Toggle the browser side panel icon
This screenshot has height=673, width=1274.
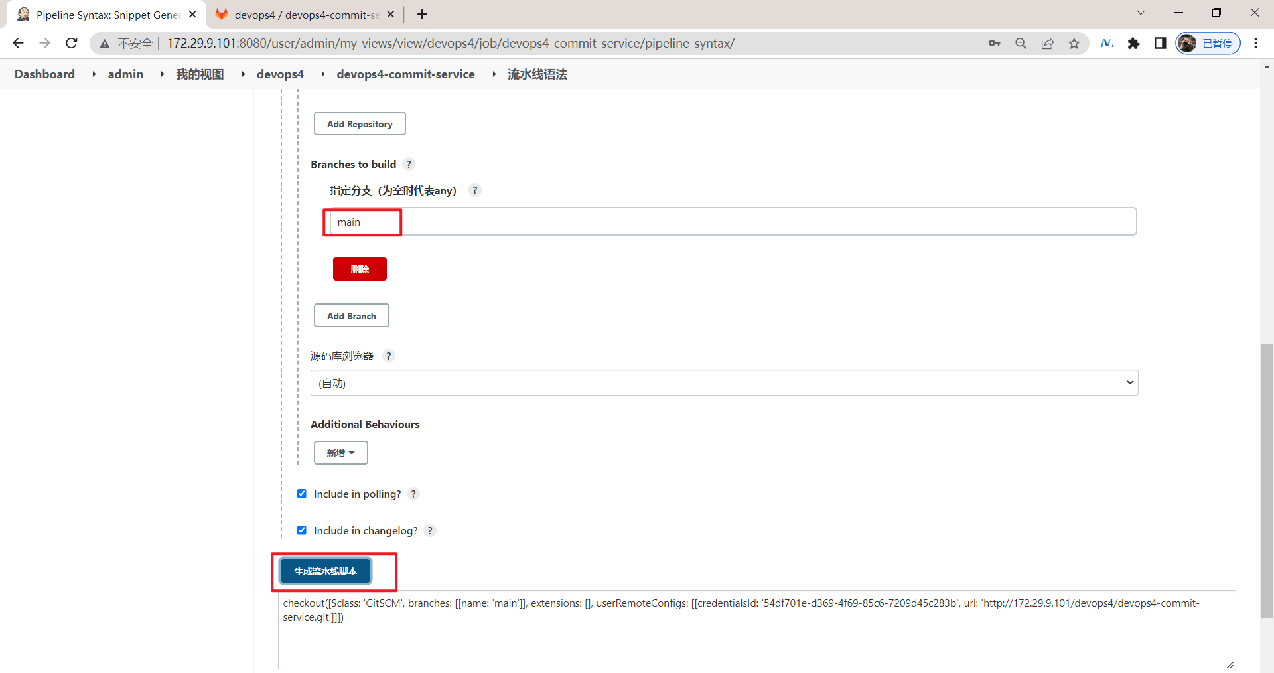pyautogui.click(x=1160, y=43)
